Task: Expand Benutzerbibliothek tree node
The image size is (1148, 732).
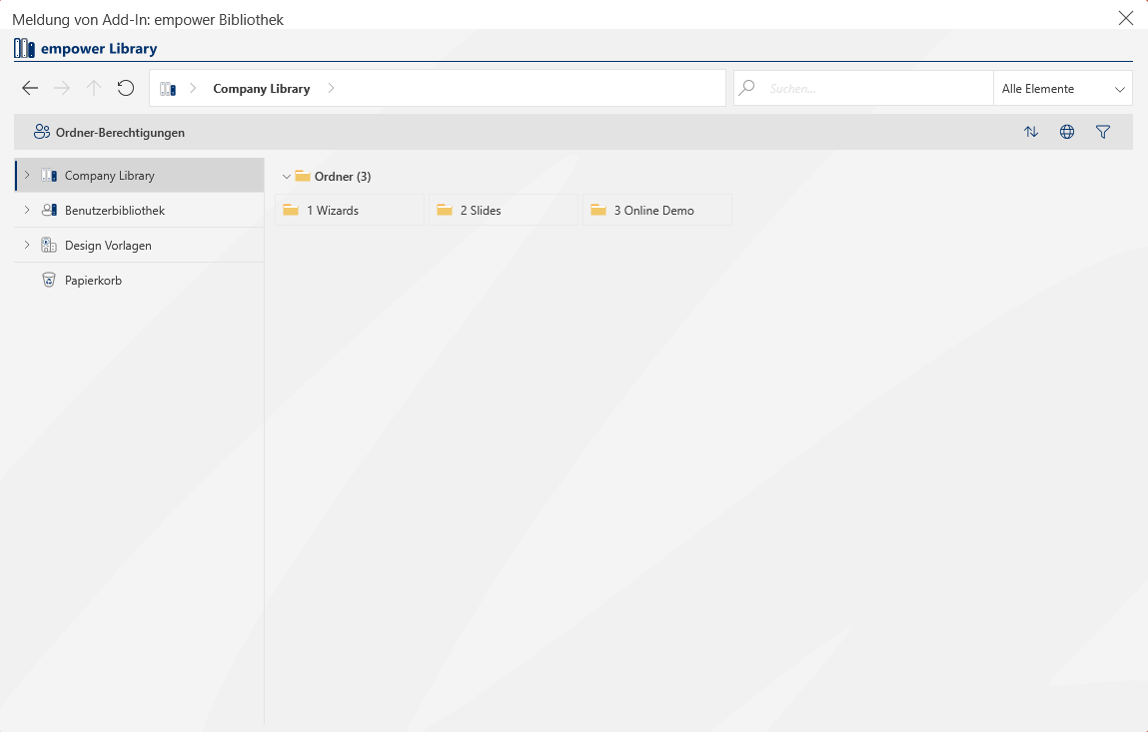Action: pyautogui.click(x=27, y=210)
